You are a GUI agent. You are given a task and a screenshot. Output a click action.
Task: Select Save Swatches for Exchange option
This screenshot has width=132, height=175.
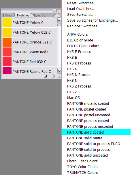[x=93, y=20]
